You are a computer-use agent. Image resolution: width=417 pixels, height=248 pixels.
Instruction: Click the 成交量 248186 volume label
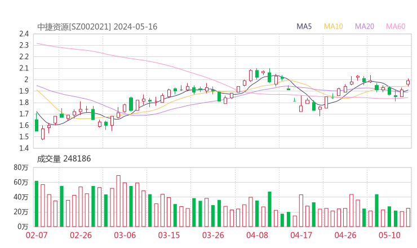pos(64,158)
